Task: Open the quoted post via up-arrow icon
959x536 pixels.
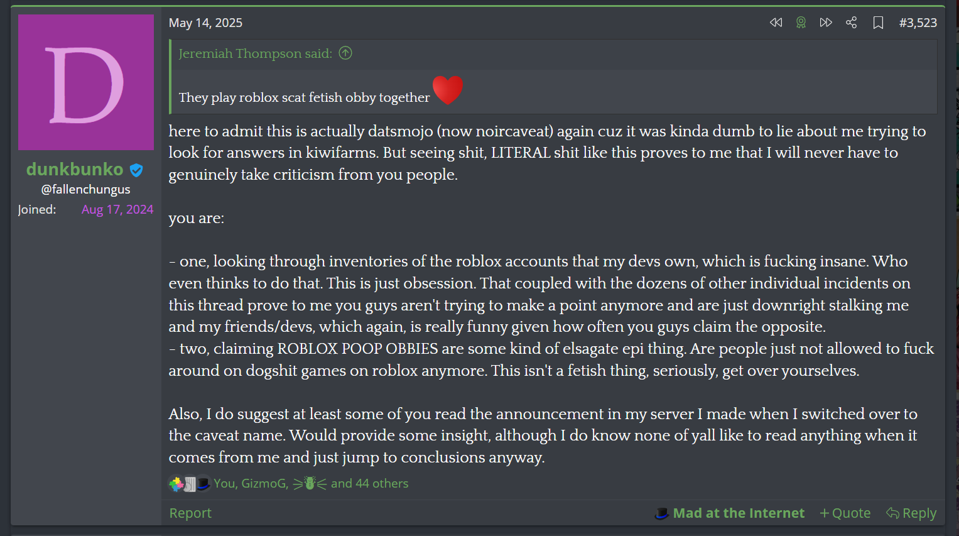Action: click(345, 53)
